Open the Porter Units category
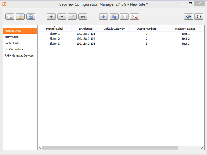The width and height of the screenshot is (207, 155). [x=20, y=43]
